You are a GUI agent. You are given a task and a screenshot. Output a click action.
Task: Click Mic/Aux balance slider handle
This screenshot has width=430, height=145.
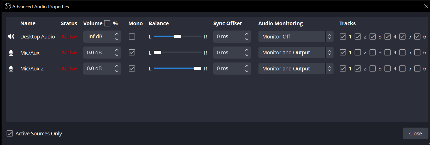click(x=158, y=52)
